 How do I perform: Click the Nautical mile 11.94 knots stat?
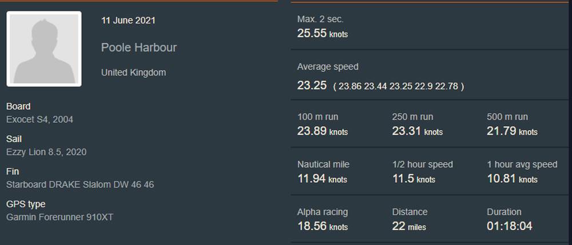322,179
